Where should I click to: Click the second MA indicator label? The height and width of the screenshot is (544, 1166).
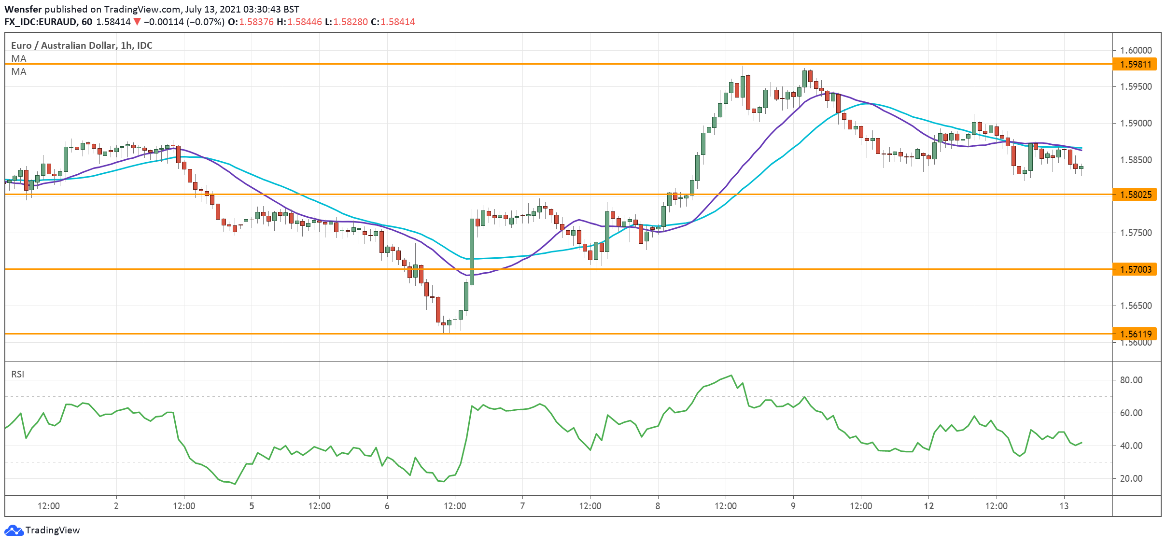[19, 71]
